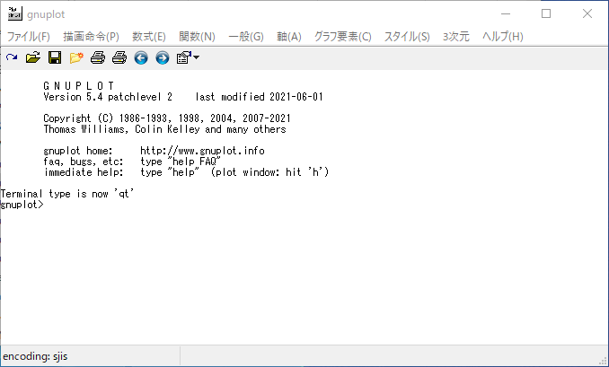This screenshot has height=367, width=609.
Task: Click the 'immediate help:' text
Action: (x=84, y=172)
